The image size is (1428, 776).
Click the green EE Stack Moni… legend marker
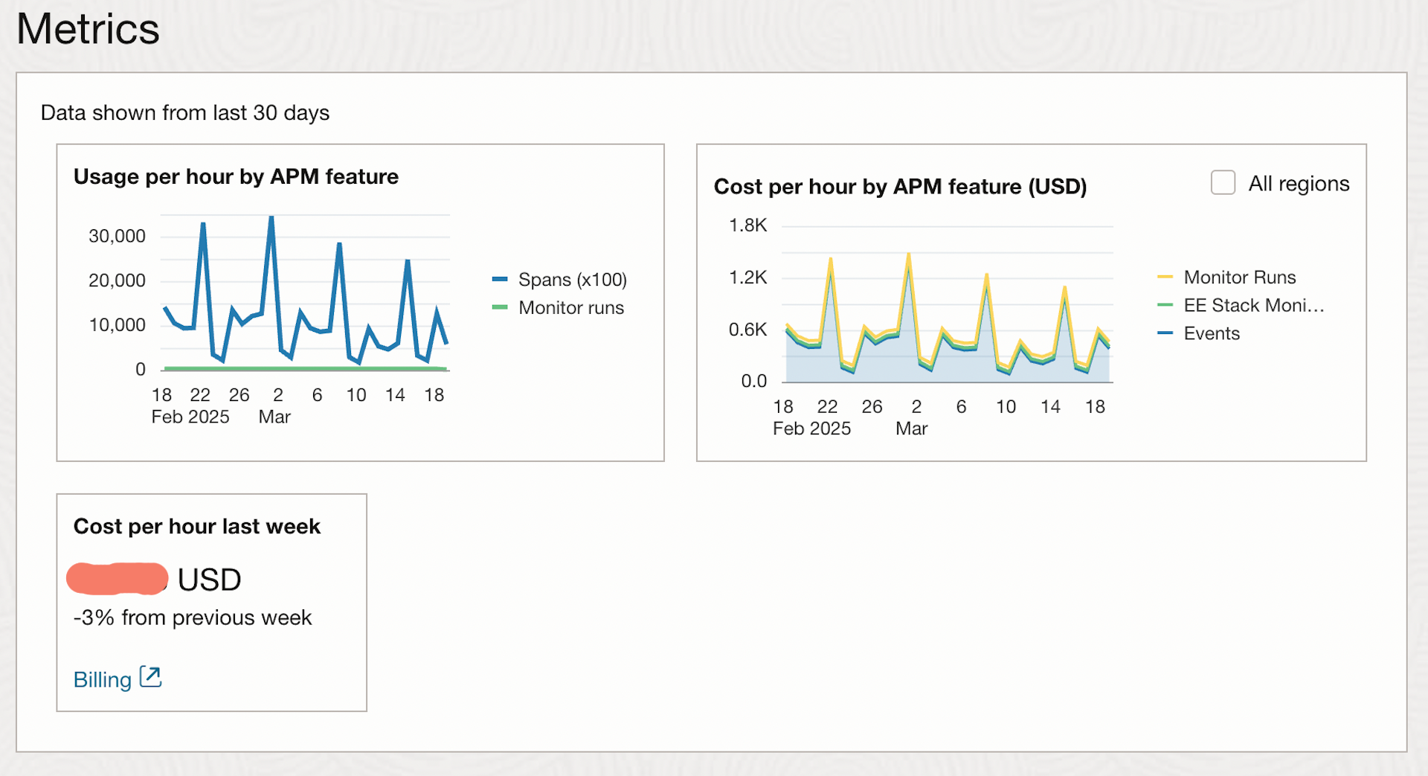[x=1165, y=305]
